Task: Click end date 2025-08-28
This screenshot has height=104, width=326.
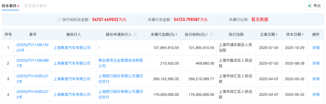Action: click(x=294, y=63)
